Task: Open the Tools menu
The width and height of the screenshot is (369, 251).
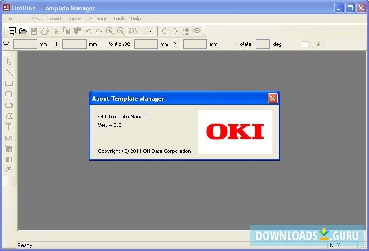Action: click(119, 18)
